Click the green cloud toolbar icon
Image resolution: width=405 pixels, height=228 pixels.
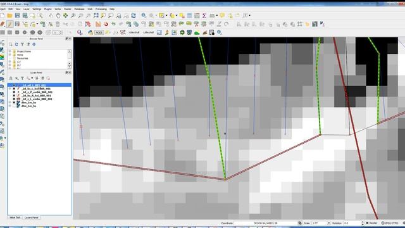pos(197,32)
